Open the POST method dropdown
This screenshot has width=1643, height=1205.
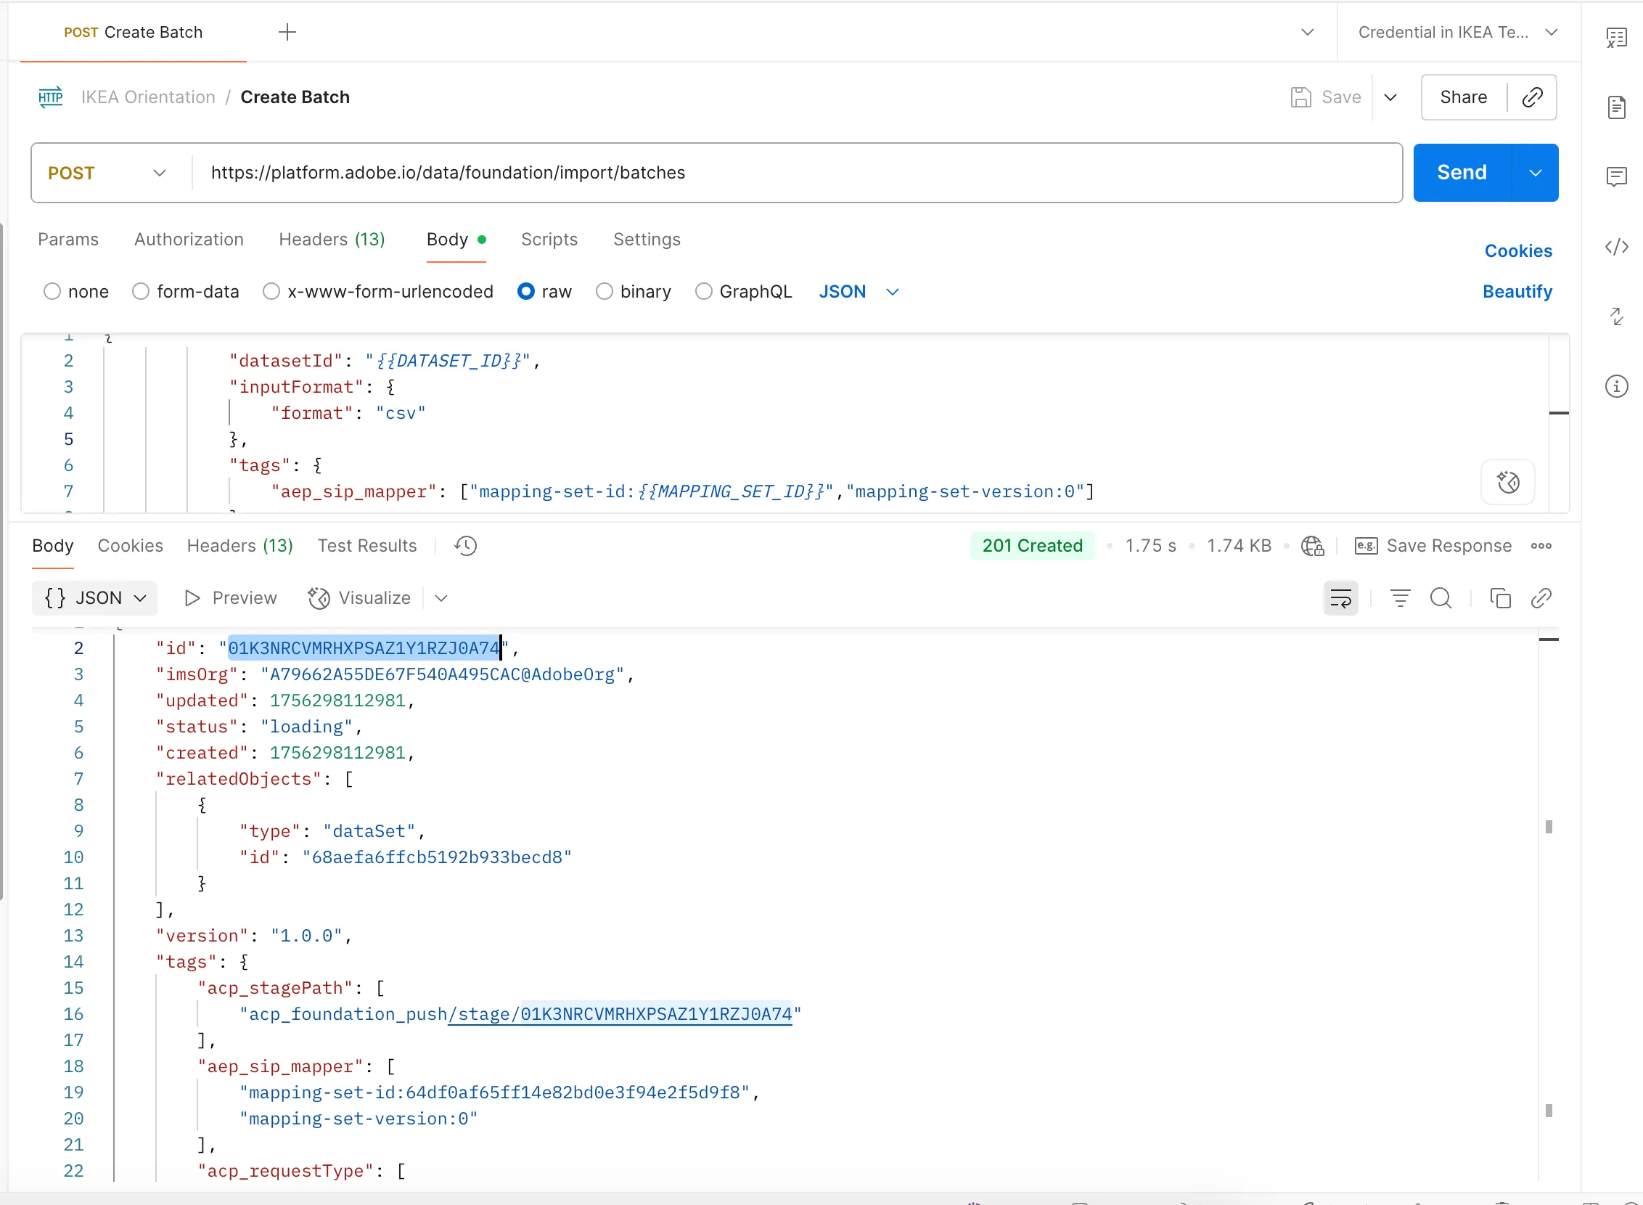110,173
